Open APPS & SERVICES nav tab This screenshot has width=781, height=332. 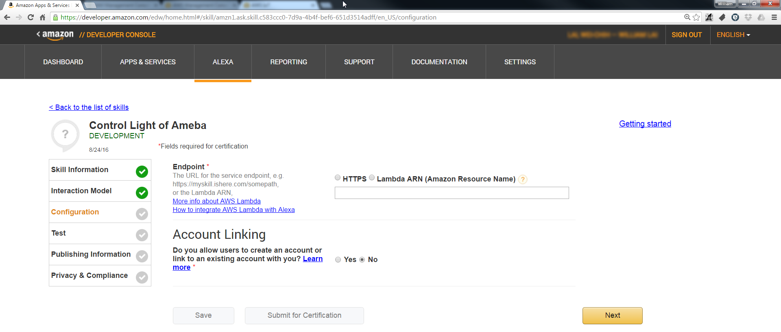tap(148, 62)
